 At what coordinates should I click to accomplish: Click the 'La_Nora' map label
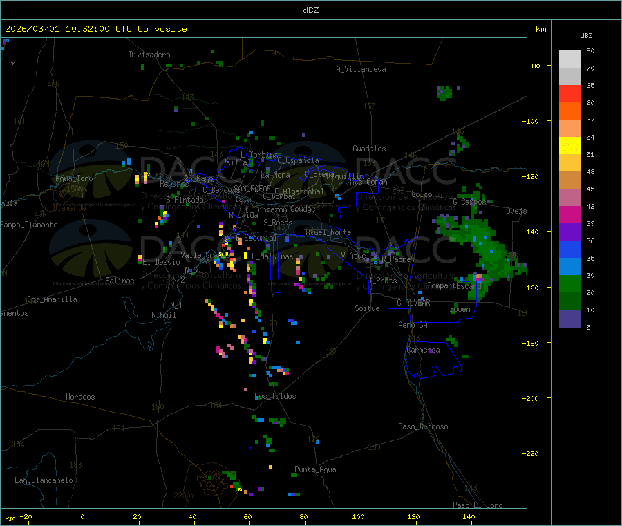pyautogui.click(x=275, y=175)
